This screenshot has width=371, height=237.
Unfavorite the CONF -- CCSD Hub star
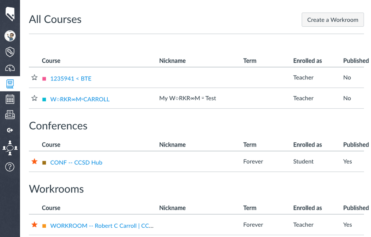click(x=35, y=161)
